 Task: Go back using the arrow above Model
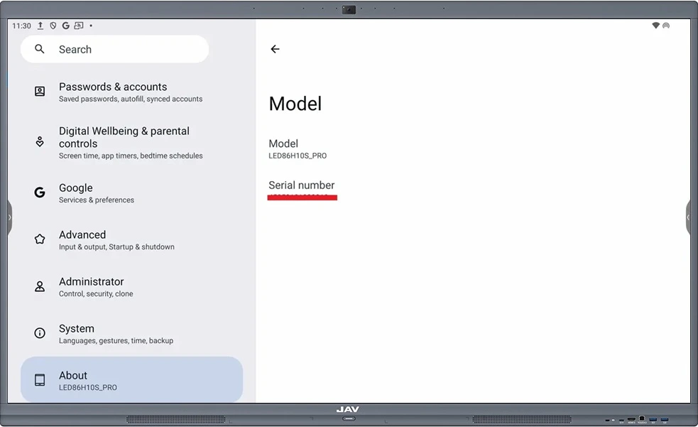click(275, 49)
